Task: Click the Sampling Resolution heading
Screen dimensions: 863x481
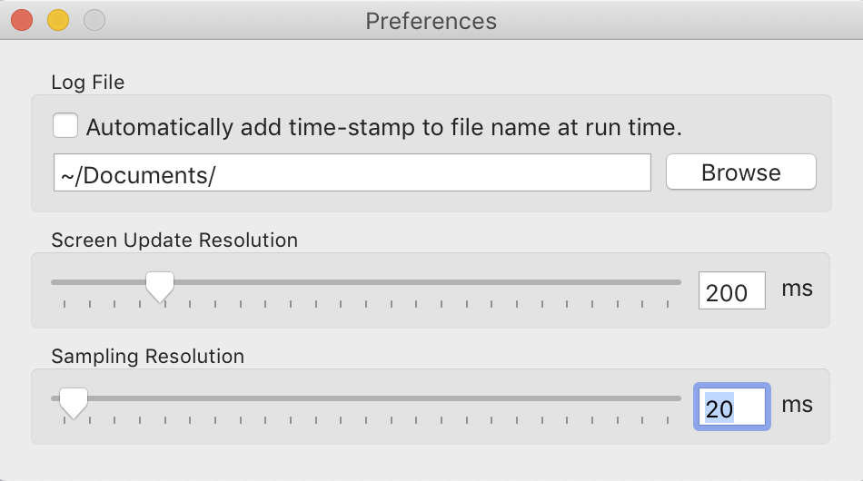Action: pyautogui.click(x=148, y=357)
